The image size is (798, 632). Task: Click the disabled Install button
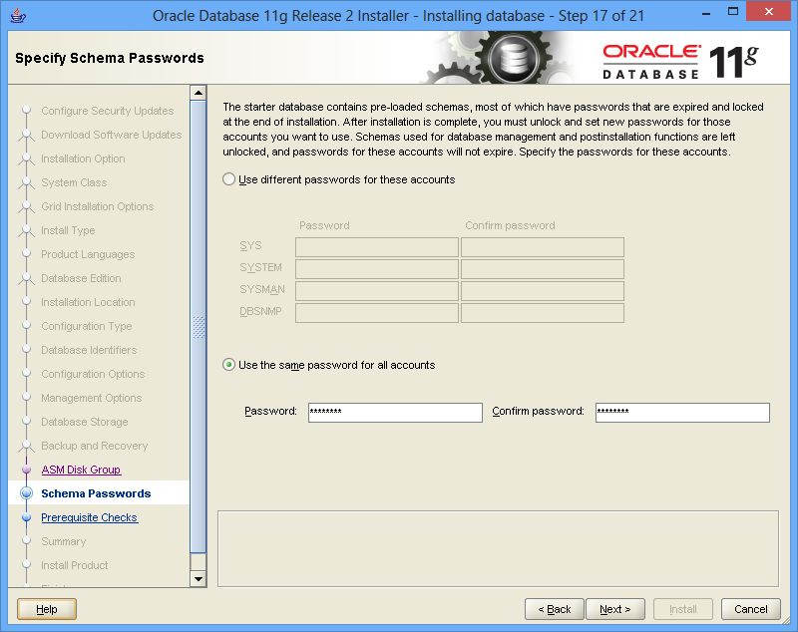683,609
